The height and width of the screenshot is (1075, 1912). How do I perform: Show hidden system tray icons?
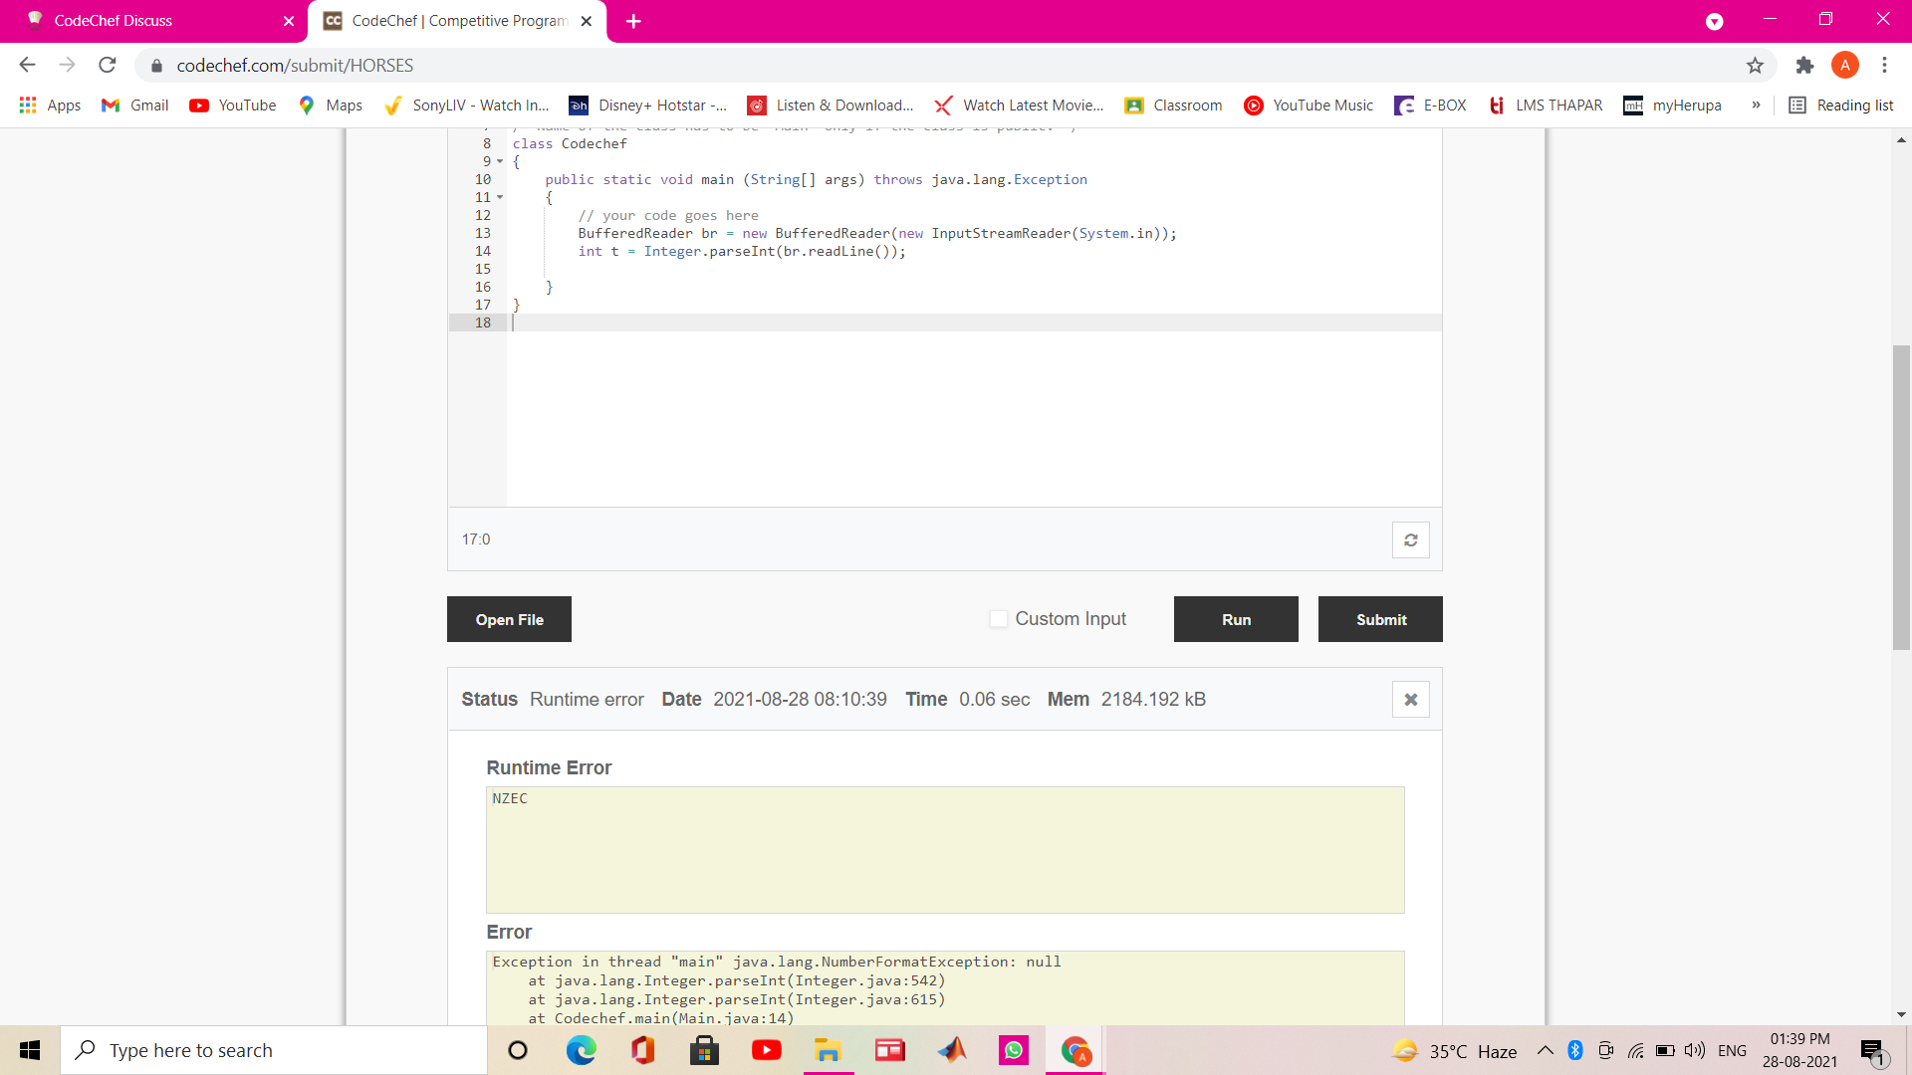pyautogui.click(x=1545, y=1050)
